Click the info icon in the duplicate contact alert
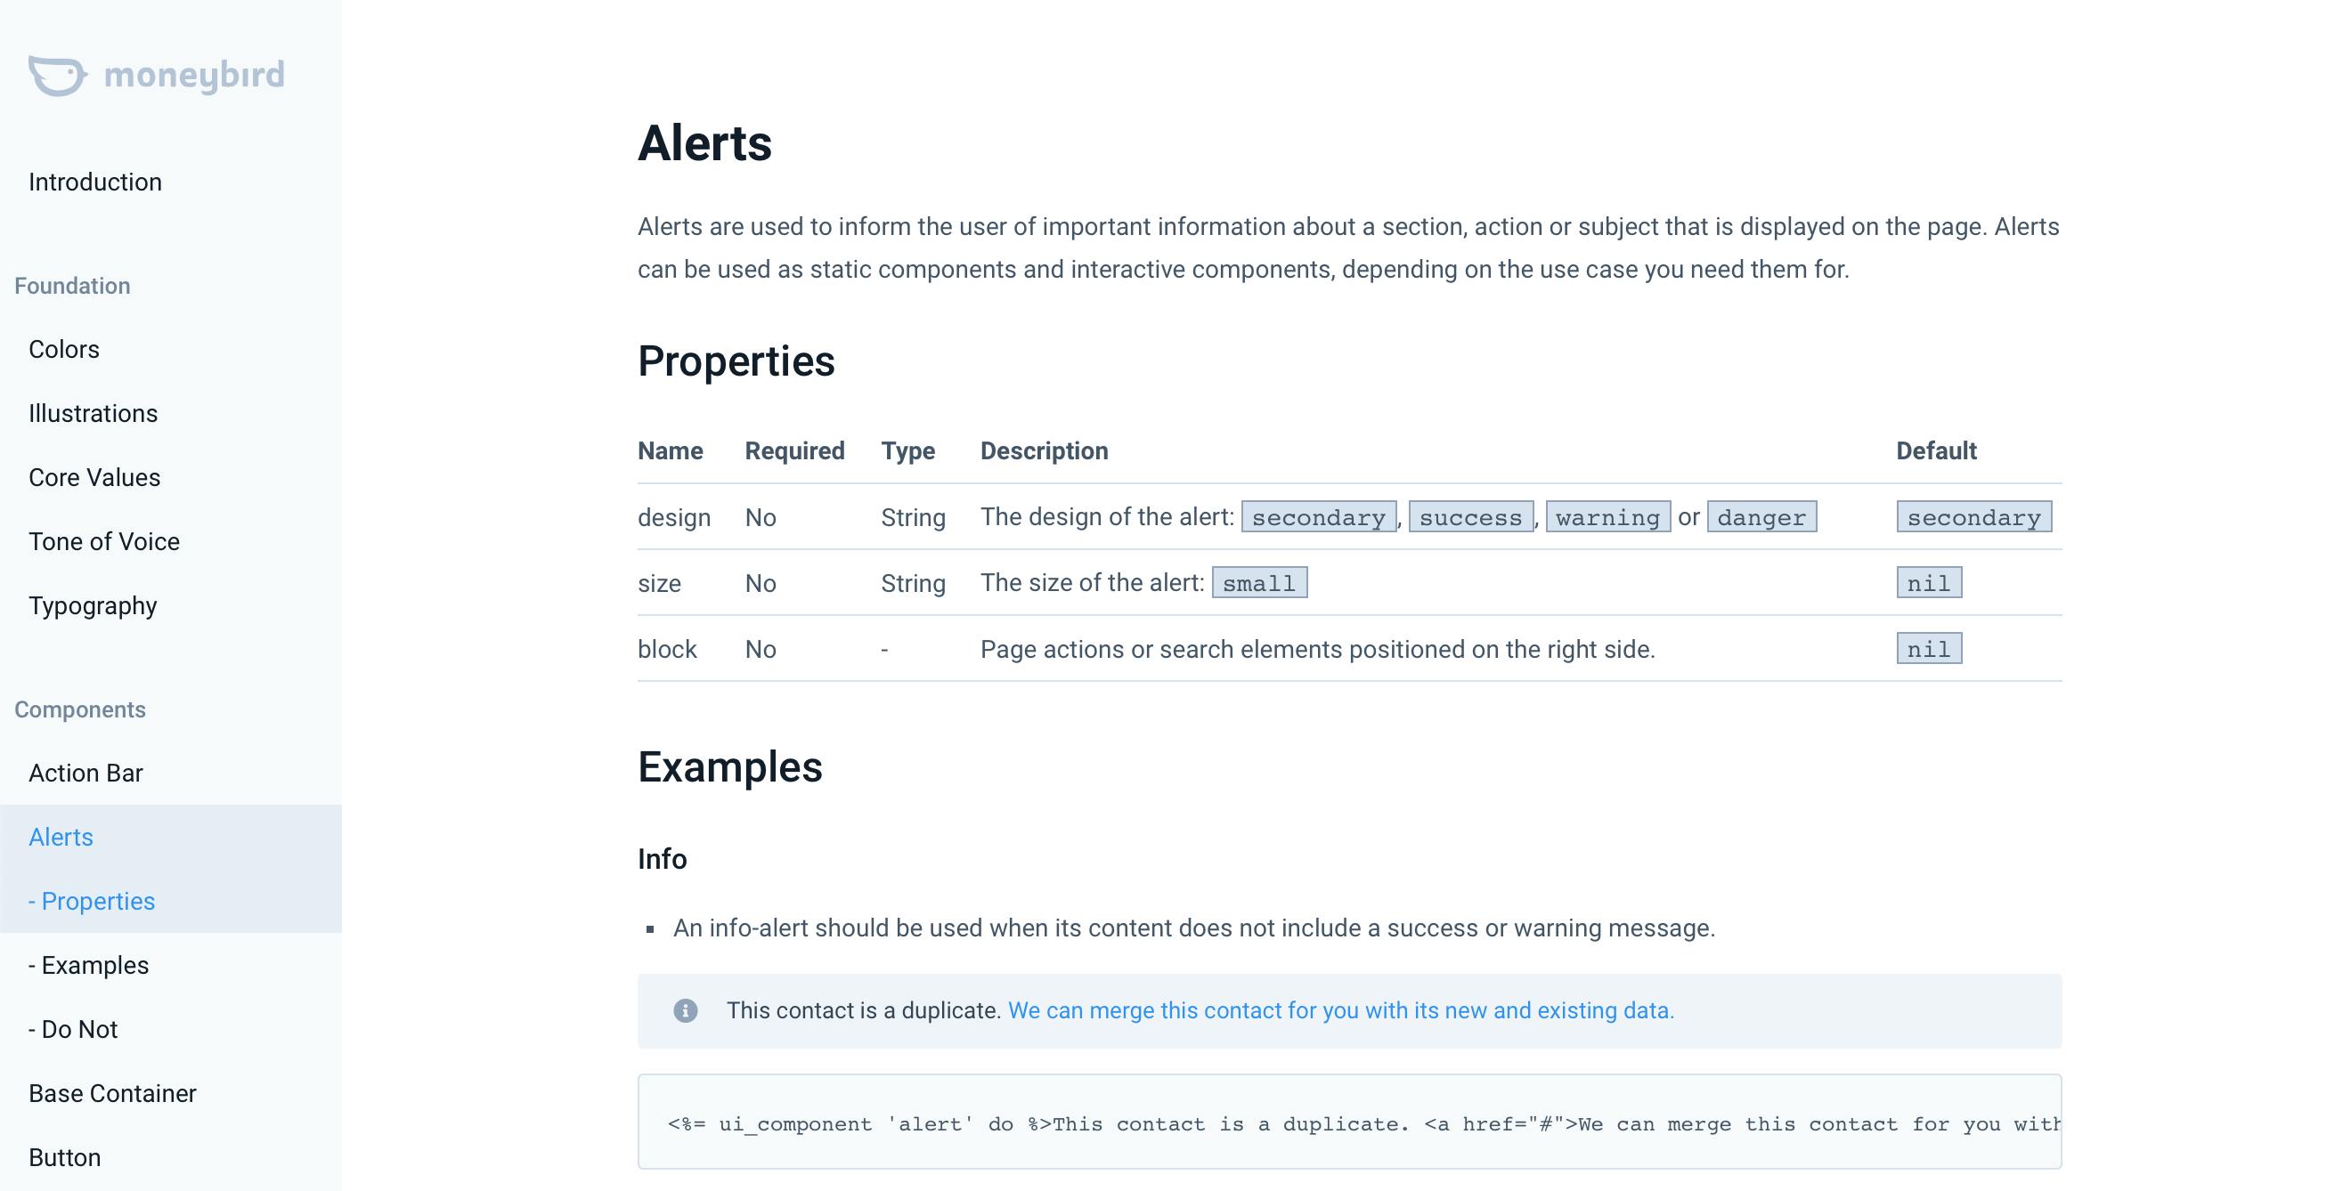The width and height of the screenshot is (2351, 1191). (687, 1010)
